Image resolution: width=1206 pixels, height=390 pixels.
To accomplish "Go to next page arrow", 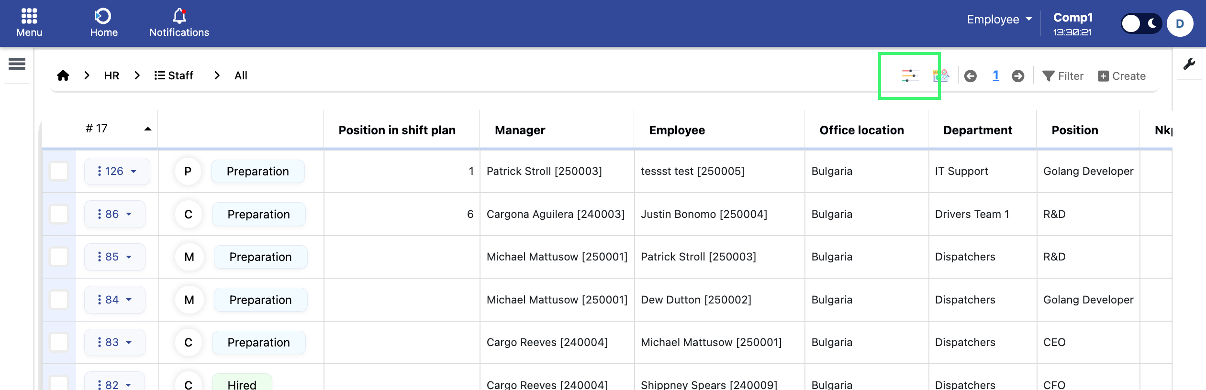I will (1018, 76).
